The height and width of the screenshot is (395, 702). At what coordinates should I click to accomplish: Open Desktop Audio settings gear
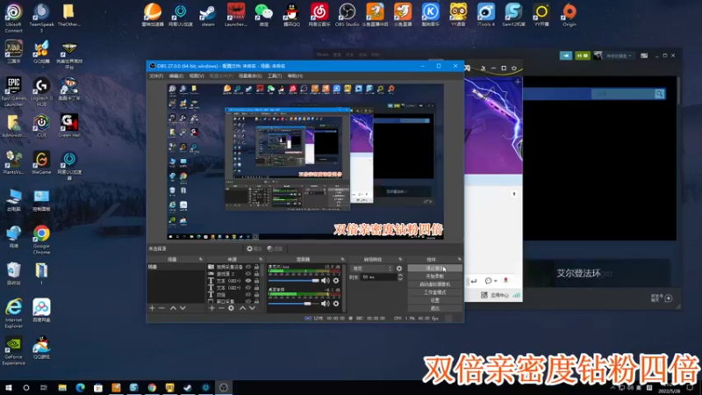click(336, 304)
